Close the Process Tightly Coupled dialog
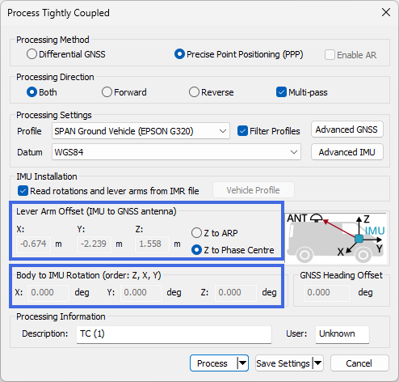Screen dimensions: 399x382 [x=386, y=12]
